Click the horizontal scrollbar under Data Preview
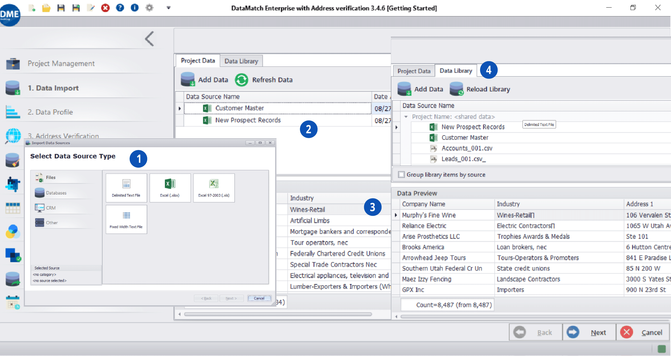 (x=535, y=316)
